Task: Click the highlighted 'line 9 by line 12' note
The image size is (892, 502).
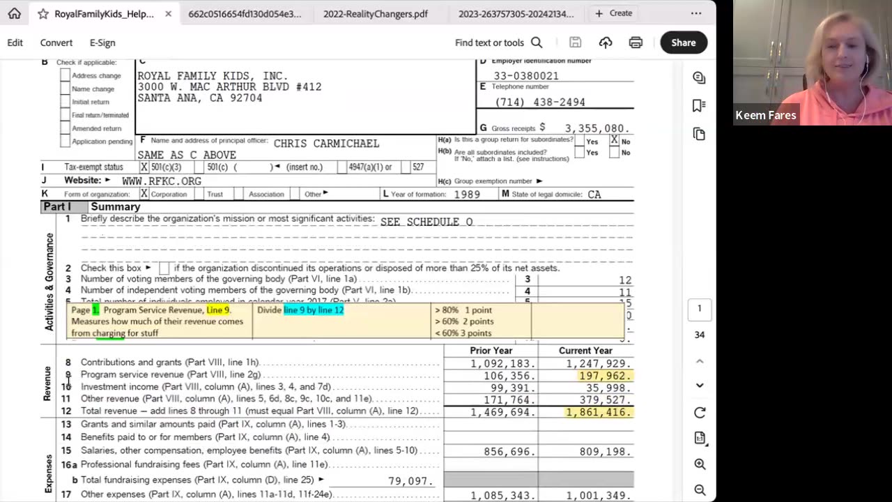Action: (x=314, y=310)
